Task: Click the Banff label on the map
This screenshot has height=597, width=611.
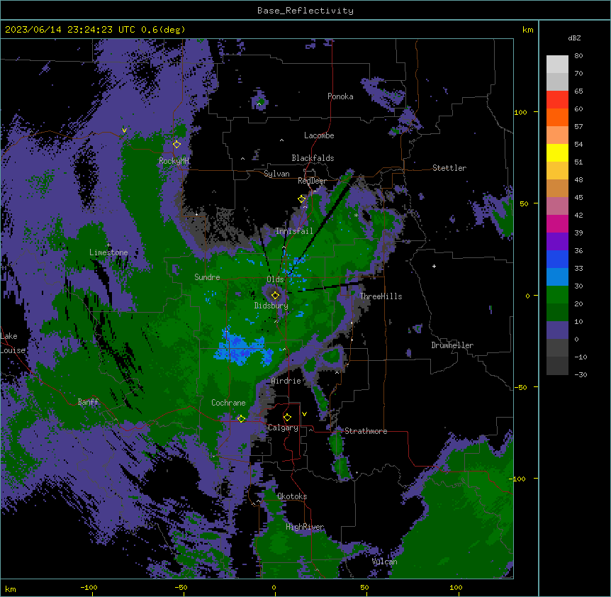Action: [88, 402]
